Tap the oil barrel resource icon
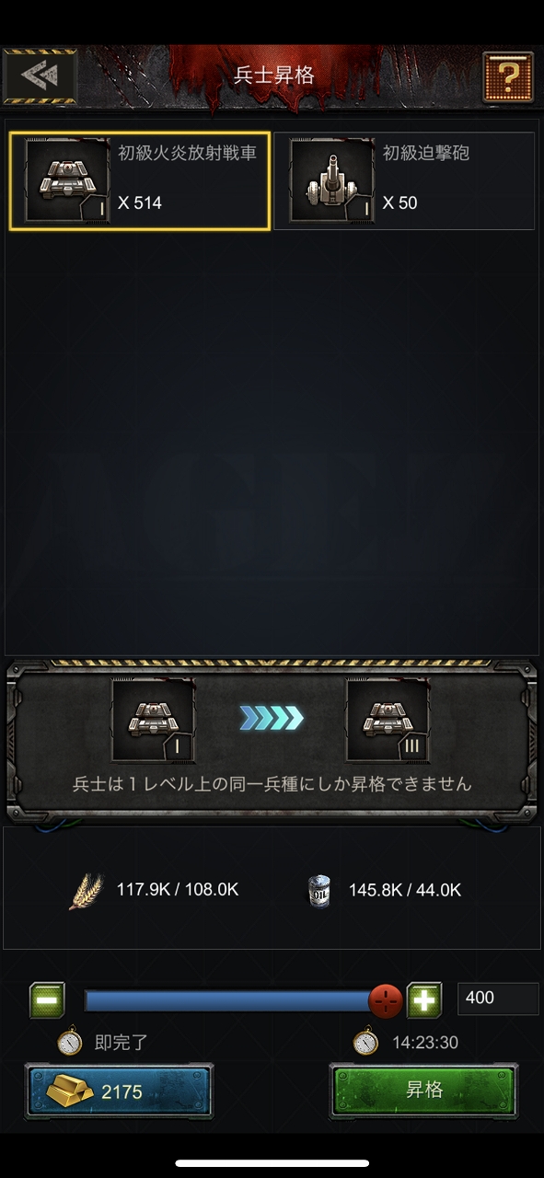This screenshot has width=544, height=1178. tap(319, 890)
